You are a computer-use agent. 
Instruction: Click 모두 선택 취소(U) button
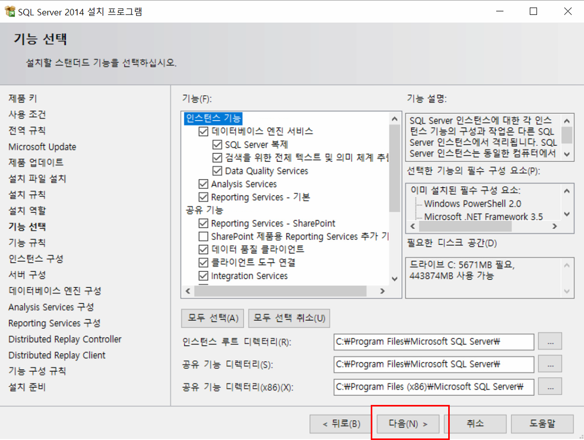289,318
